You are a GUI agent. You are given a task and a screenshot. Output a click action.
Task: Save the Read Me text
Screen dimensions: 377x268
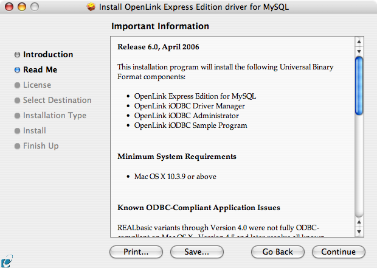coord(197,252)
